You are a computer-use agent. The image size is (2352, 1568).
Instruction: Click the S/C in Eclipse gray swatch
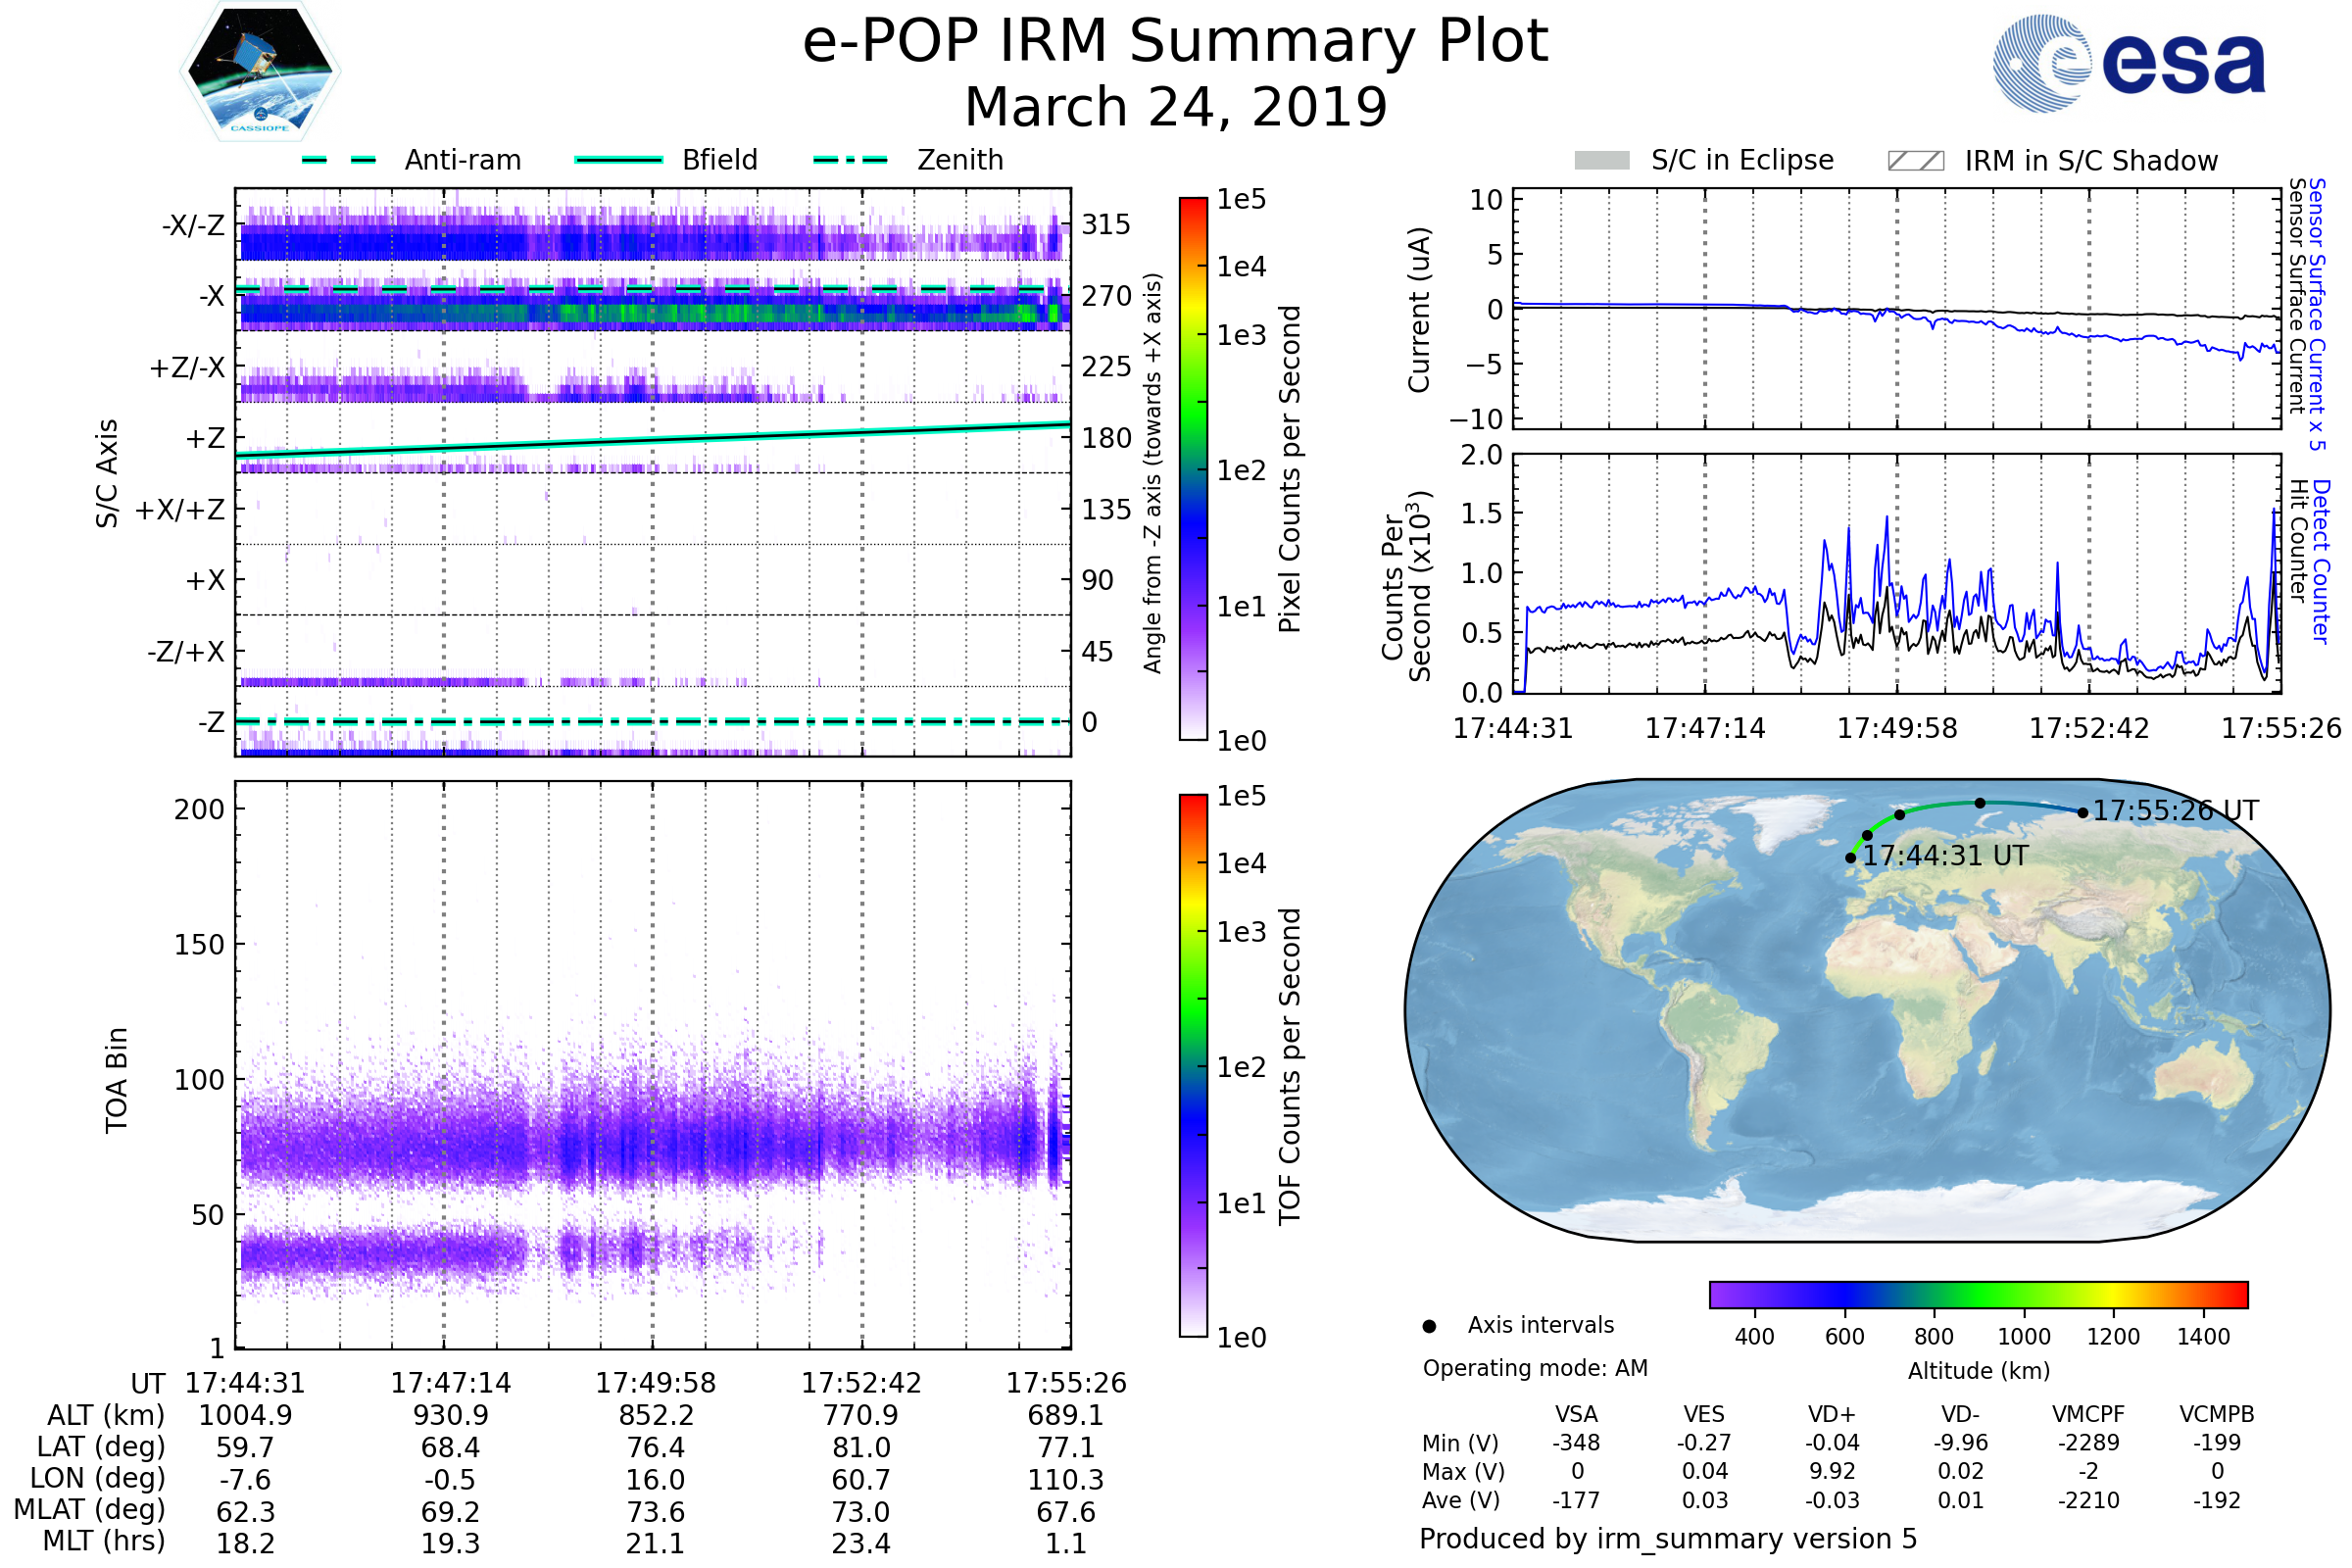[x=1601, y=161]
